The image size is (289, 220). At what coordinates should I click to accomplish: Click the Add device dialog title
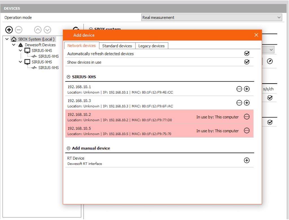tap(84, 35)
